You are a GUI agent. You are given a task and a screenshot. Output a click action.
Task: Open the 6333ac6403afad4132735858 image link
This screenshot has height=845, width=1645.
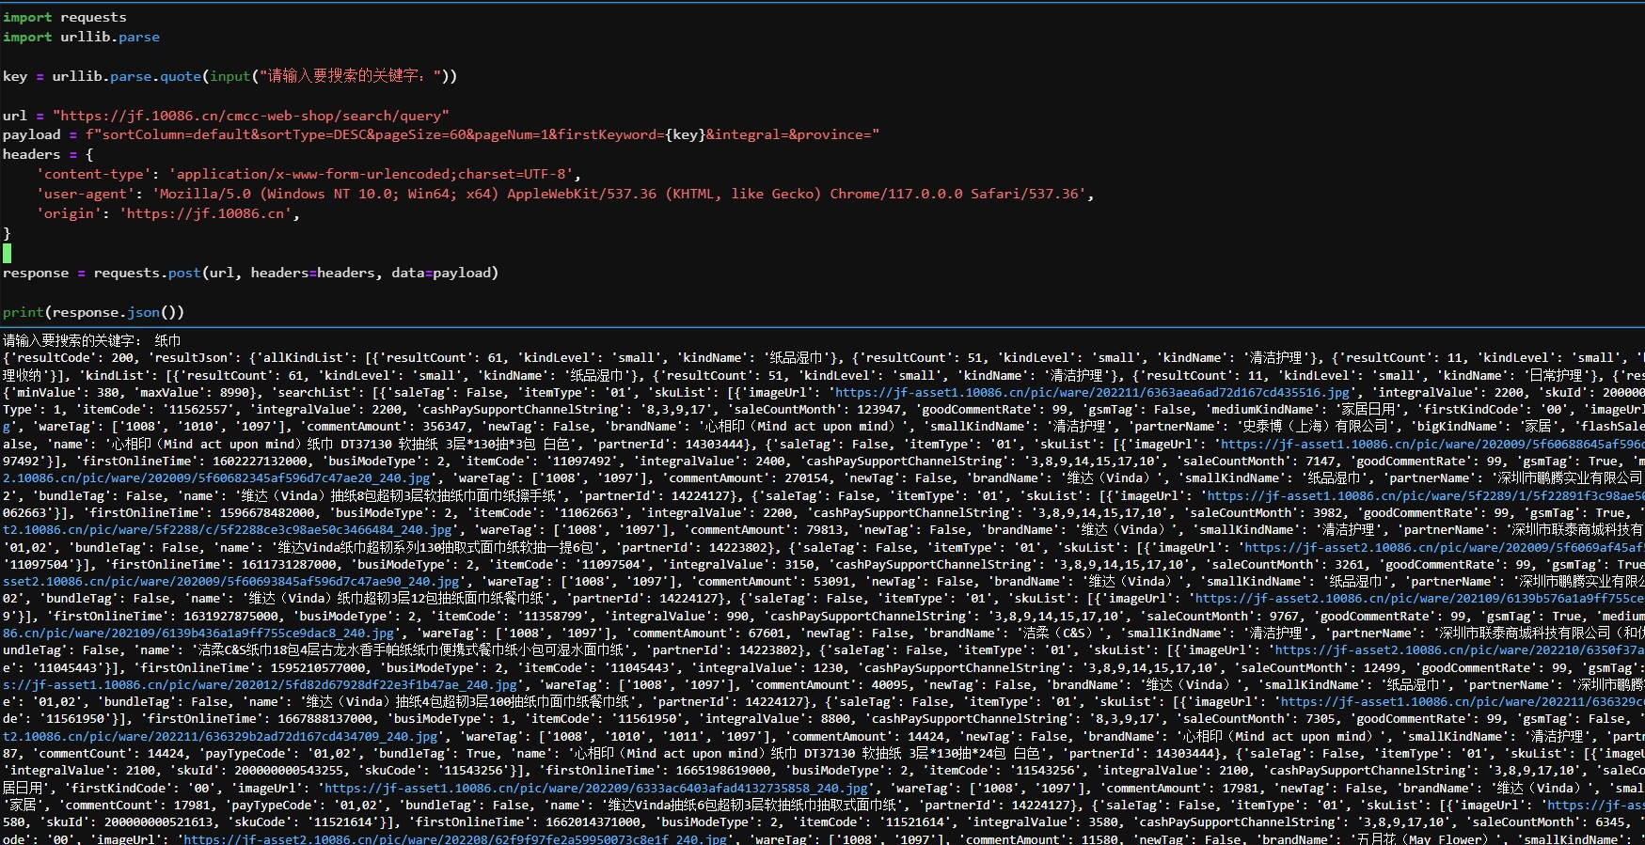click(x=595, y=789)
